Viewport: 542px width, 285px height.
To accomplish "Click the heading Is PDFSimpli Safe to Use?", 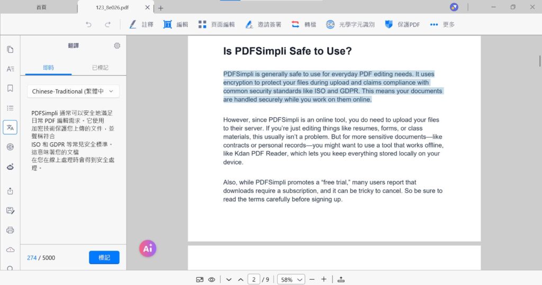I will click(x=287, y=51).
